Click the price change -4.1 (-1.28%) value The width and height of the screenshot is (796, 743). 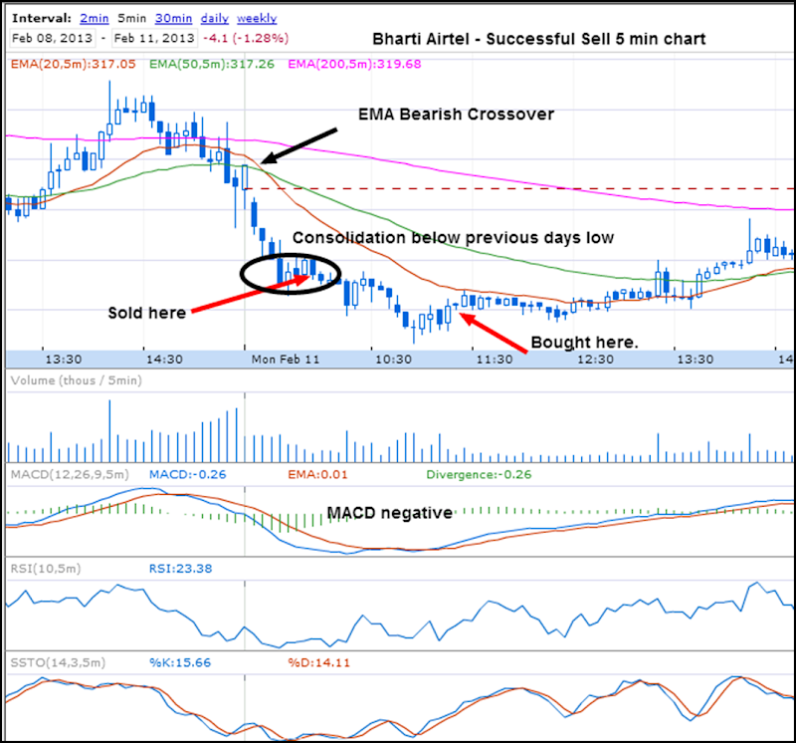click(246, 38)
